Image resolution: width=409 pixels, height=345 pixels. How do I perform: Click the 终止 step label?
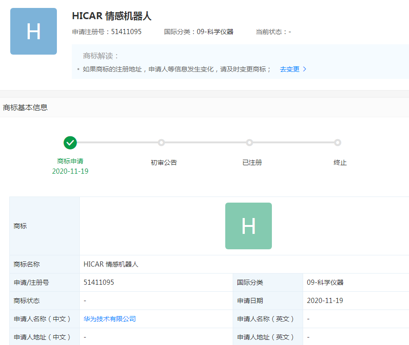pyautogui.click(x=340, y=162)
